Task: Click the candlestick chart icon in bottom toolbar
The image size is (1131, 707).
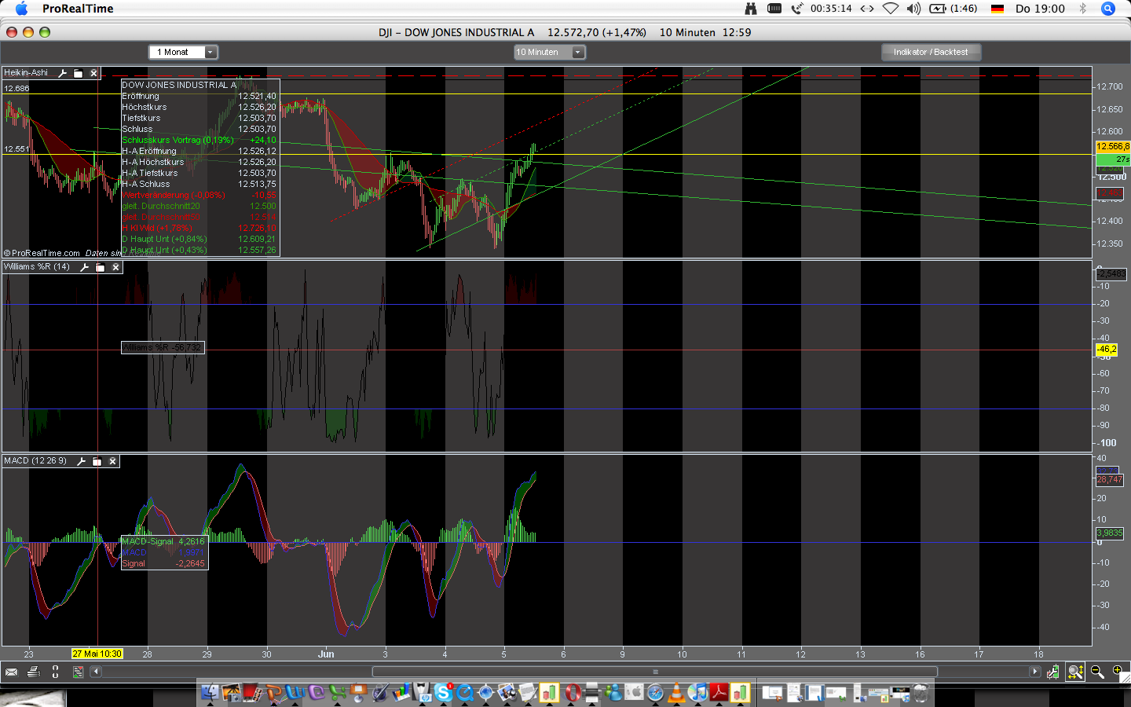Action: click(1053, 672)
